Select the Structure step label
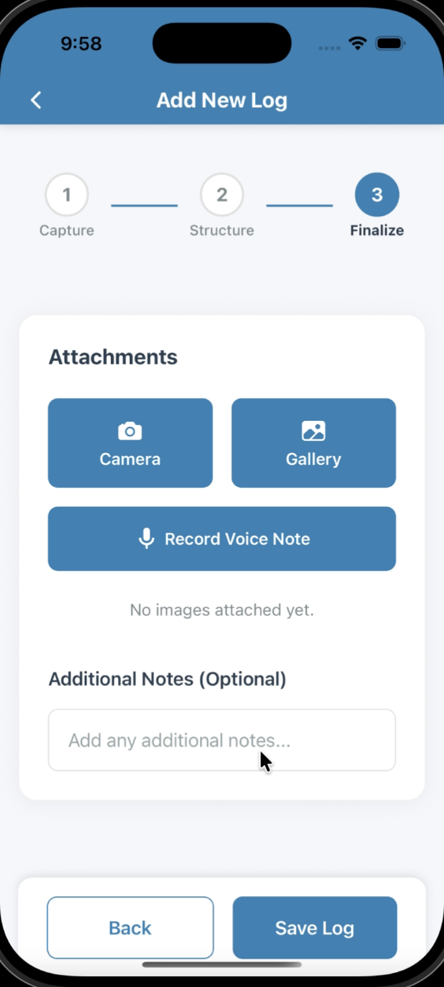444x987 pixels. pos(222,230)
